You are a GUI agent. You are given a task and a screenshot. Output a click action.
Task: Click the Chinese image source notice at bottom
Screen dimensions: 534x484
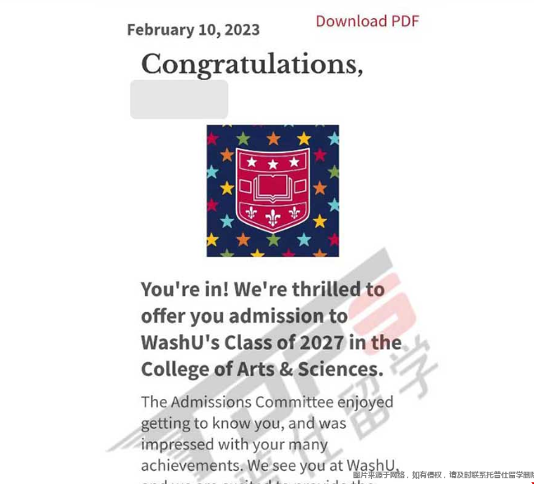point(443,475)
